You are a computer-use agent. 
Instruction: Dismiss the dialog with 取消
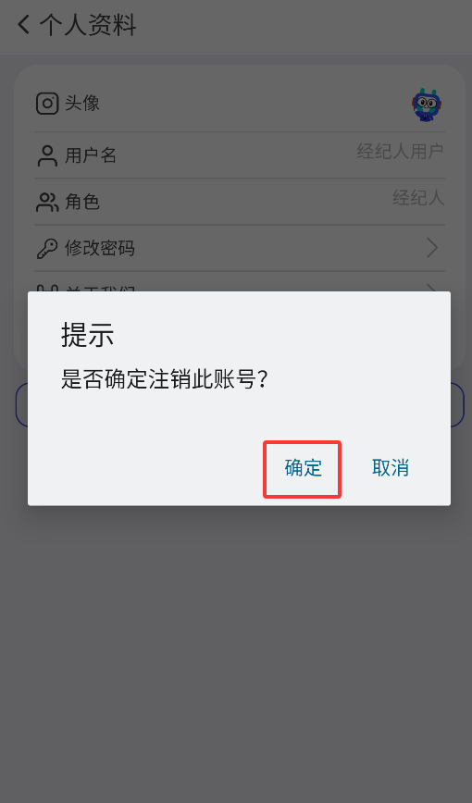click(x=390, y=468)
